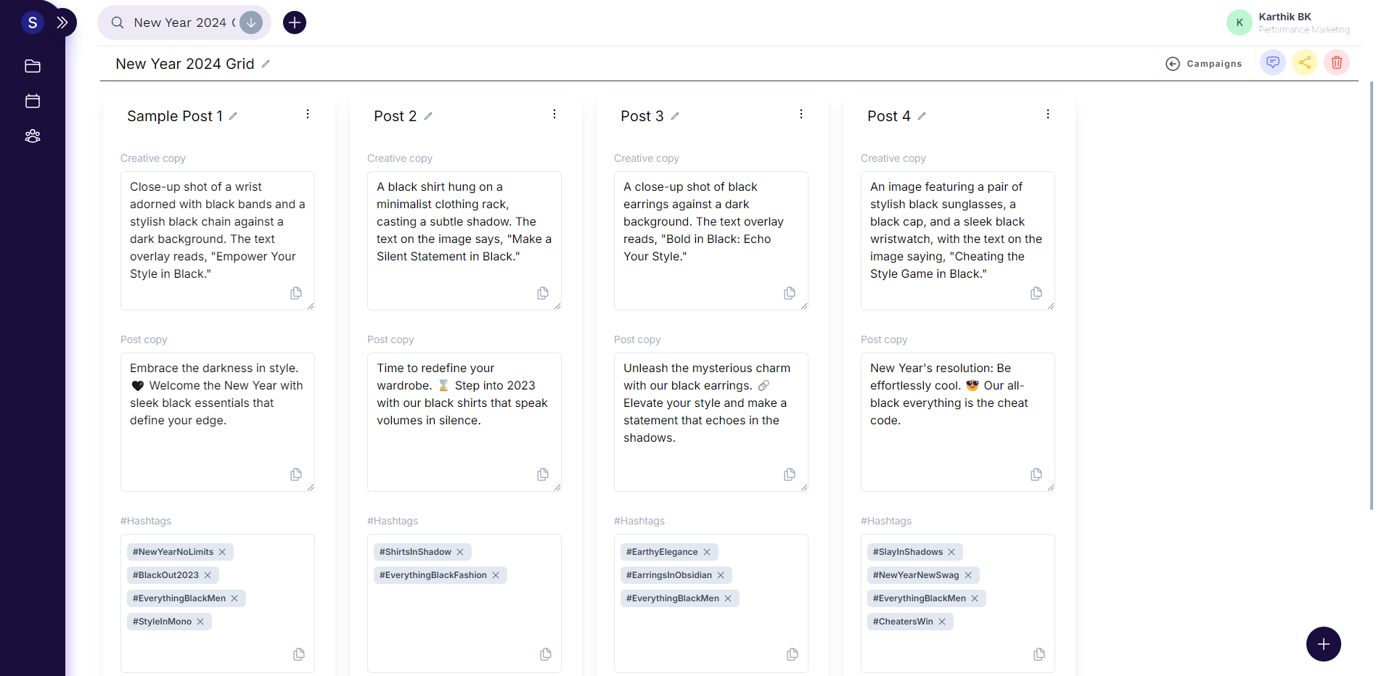Copy Post 2 creative copy
This screenshot has height=676, width=1392.
[543, 293]
